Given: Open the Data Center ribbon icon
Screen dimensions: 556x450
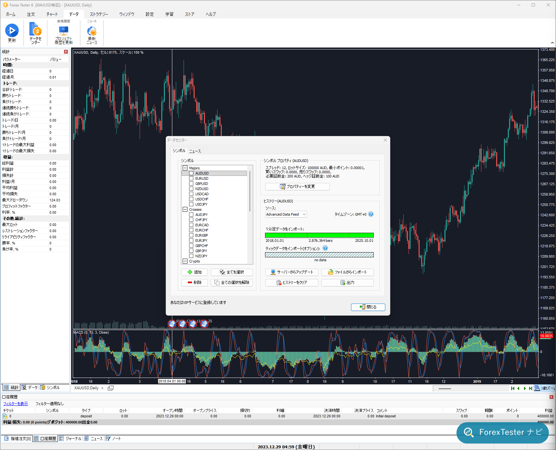Looking at the screenshot, I should pos(36,29).
